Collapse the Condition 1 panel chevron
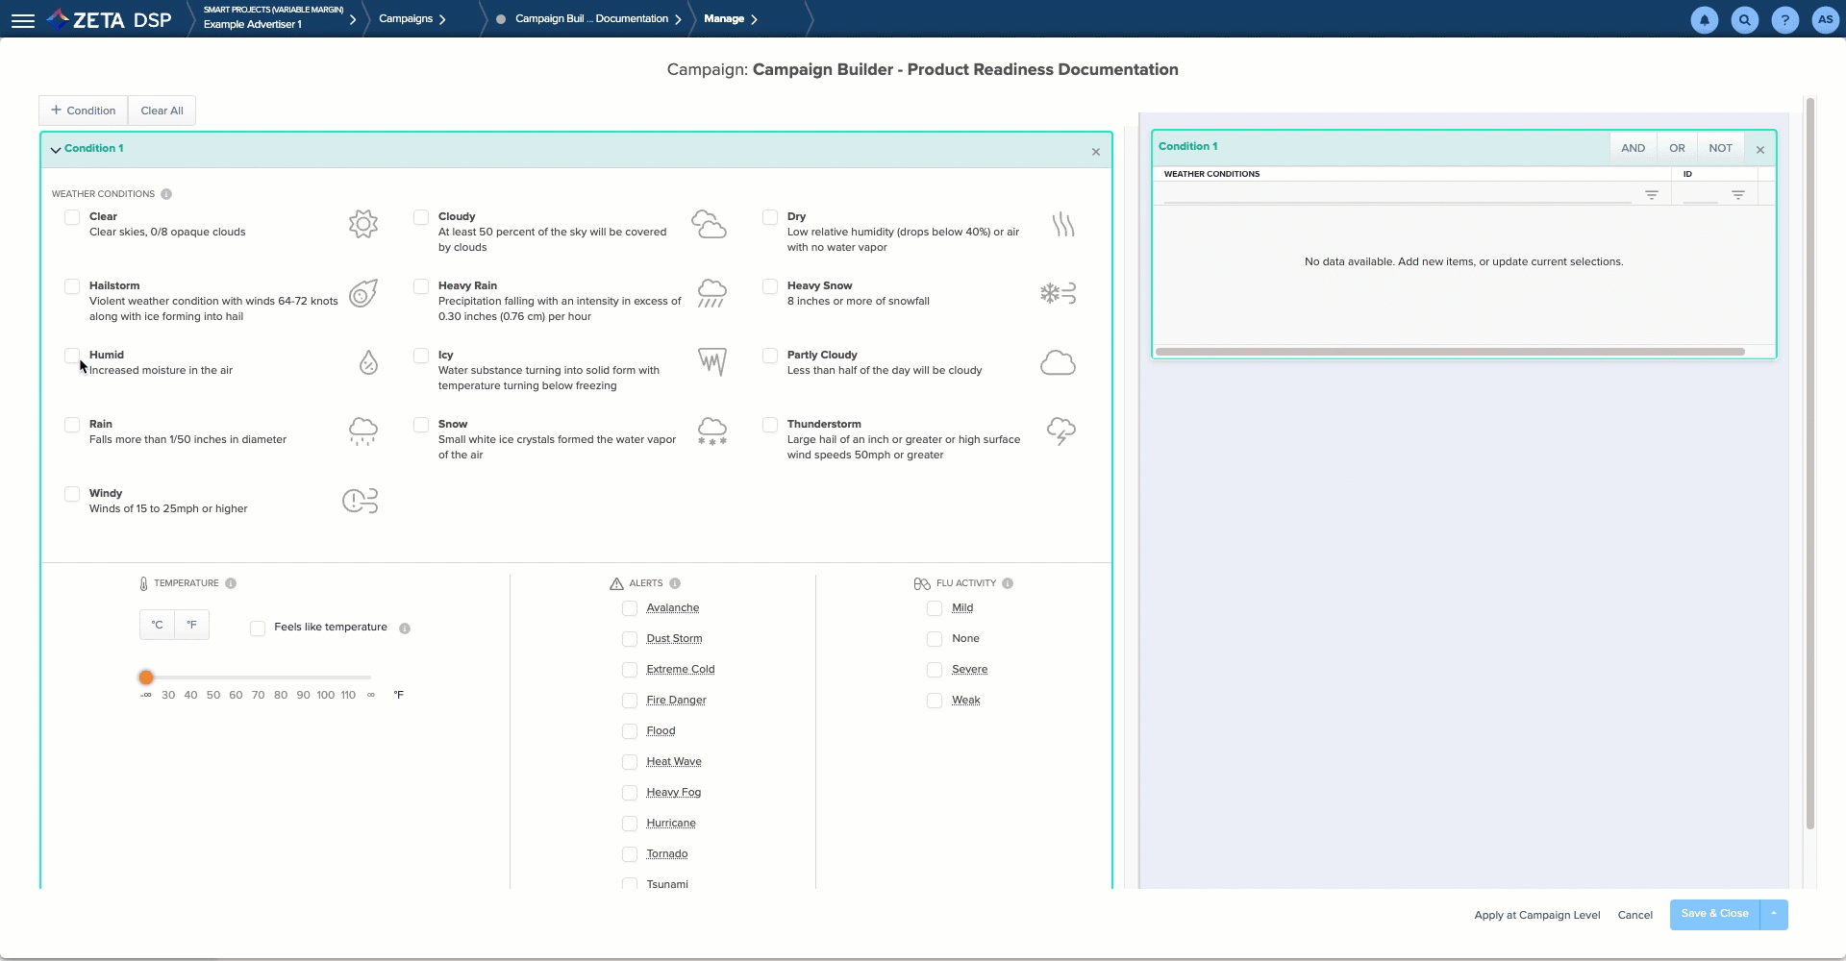Image resolution: width=1846 pixels, height=961 pixels. pos(56,150)
